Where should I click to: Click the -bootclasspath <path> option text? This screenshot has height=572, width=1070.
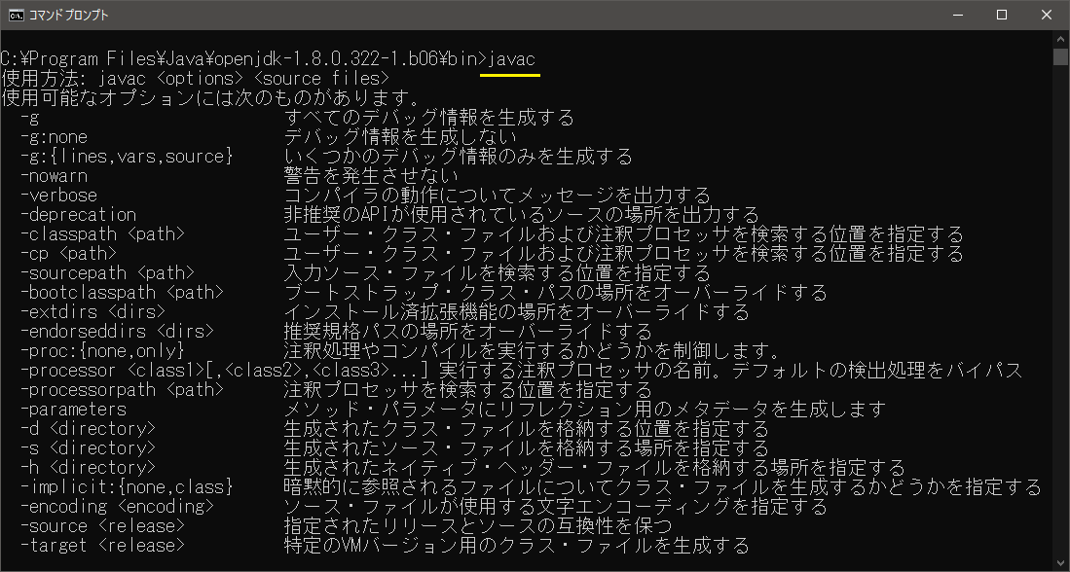(122, 293)
